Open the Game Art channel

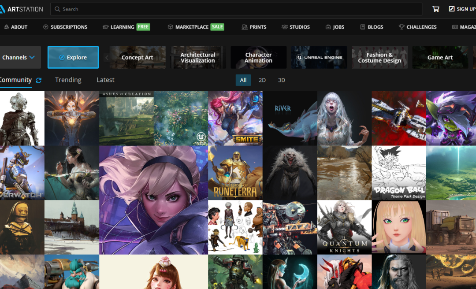[x=440, y=57]
